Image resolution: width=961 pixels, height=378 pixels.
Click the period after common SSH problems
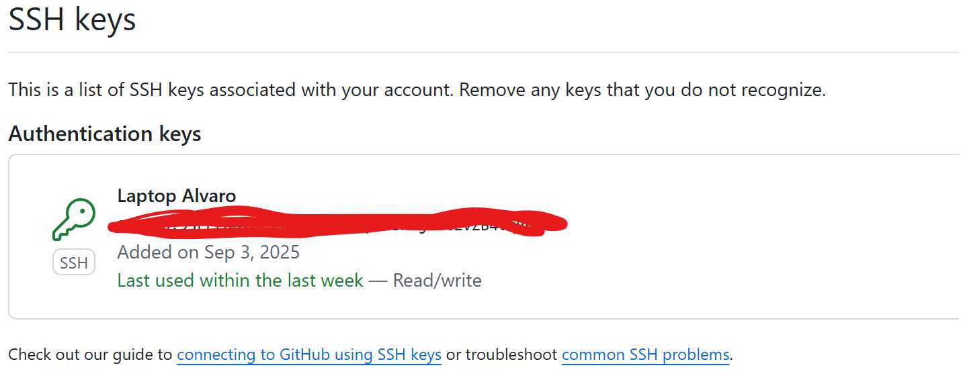pos(731,355)
